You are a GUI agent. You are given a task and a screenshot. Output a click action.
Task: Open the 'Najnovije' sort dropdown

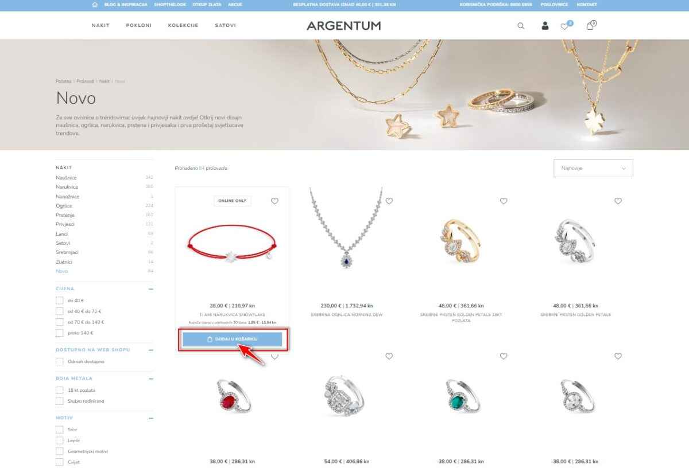593,168
